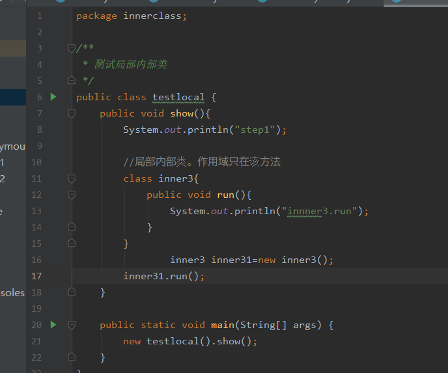
Task: Collapse inner3 closing brace fold marker line 15
Action: pyautogui.click(x=72, y=243)
